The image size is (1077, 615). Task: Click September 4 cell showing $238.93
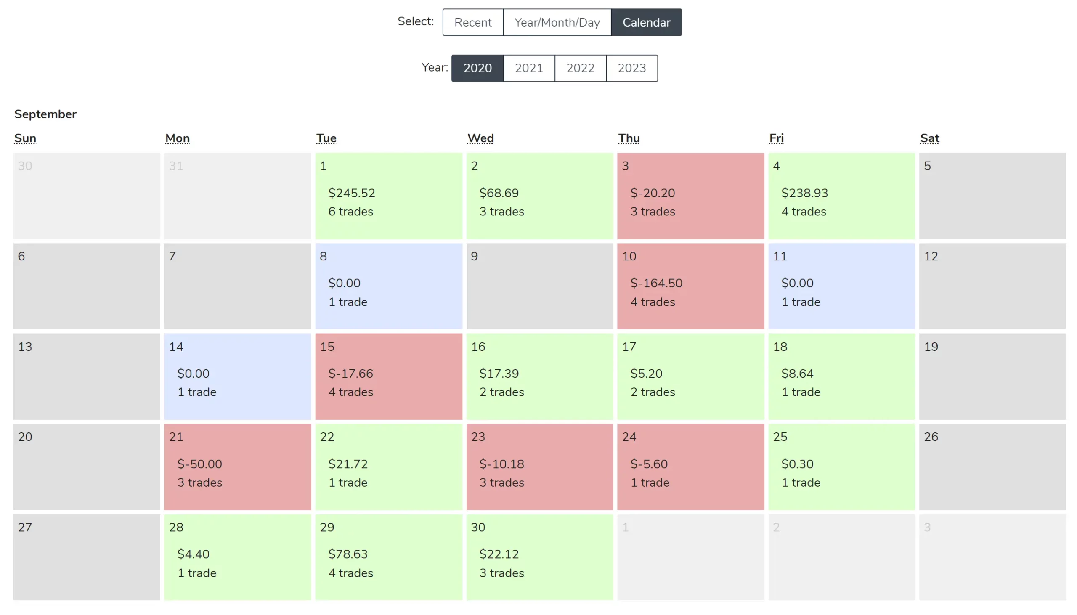point(841,196)
